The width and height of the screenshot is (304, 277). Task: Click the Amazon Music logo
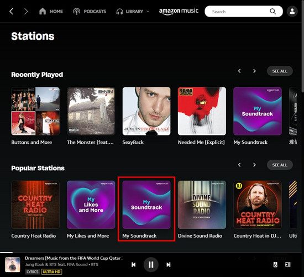click(179, 11)
